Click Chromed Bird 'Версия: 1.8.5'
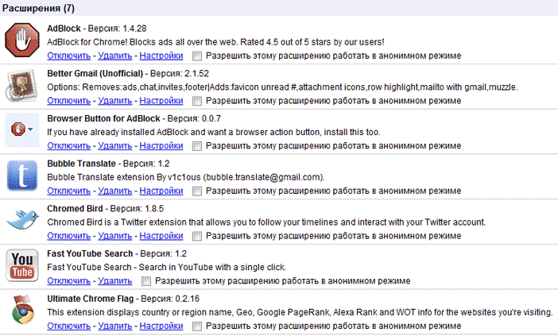 point(137,208)
